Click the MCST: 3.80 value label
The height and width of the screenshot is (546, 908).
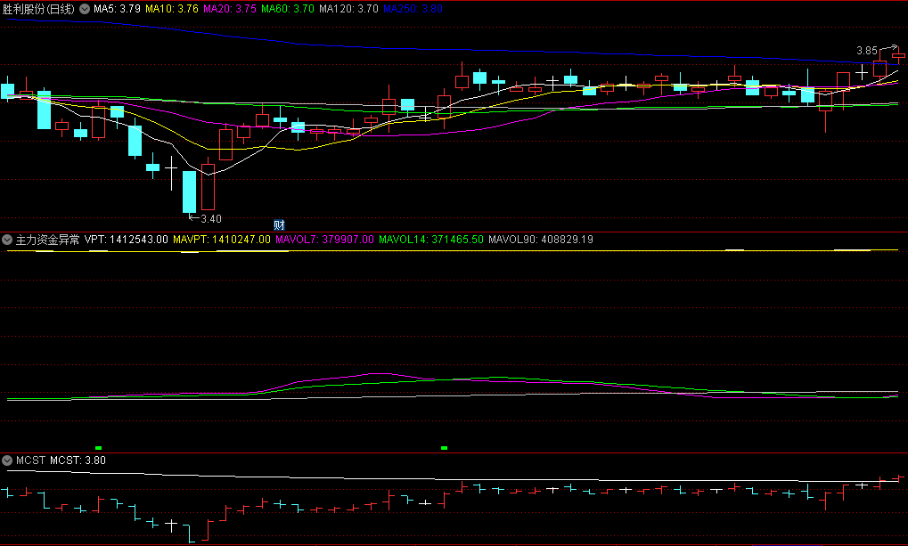tap(78, 460)
